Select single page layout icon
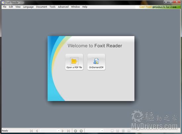 (x=112, y=131)
